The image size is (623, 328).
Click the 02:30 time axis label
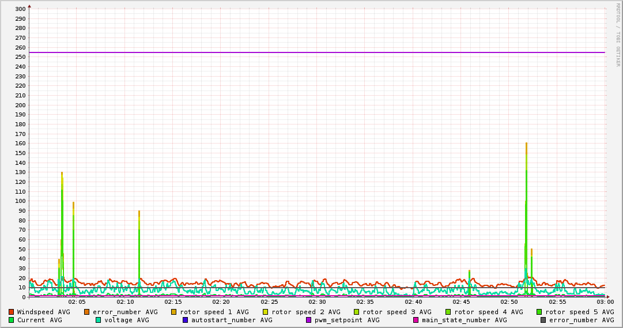[317, 302]
